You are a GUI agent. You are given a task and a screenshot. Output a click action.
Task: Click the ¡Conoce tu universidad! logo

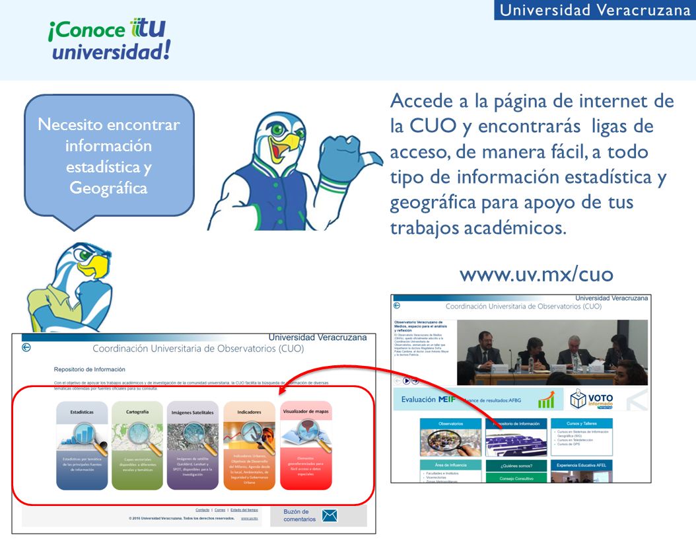tap(109, 40)
